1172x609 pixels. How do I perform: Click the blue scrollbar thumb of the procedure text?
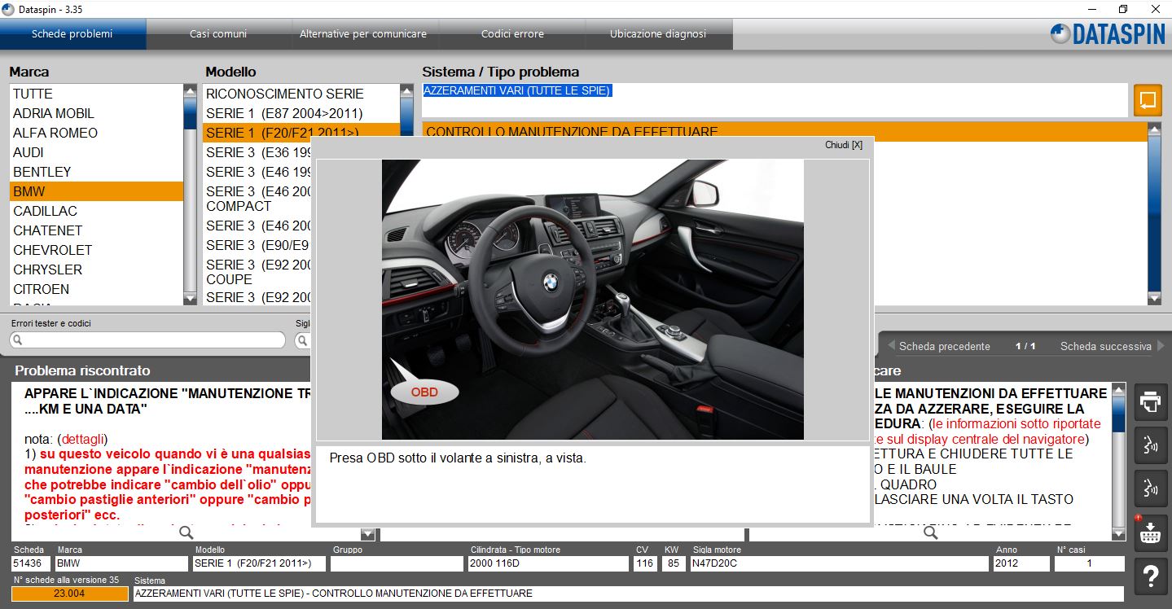[1119, 415]
